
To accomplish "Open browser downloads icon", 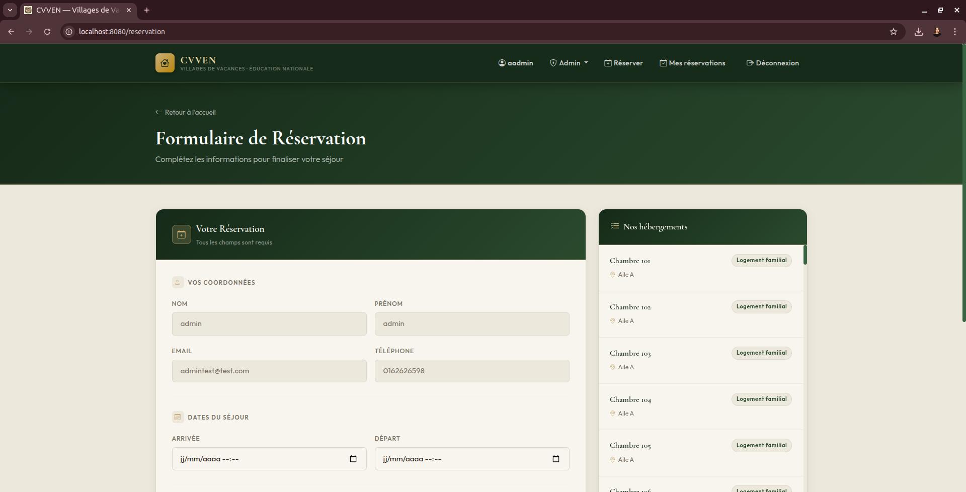I will [918, 32].
